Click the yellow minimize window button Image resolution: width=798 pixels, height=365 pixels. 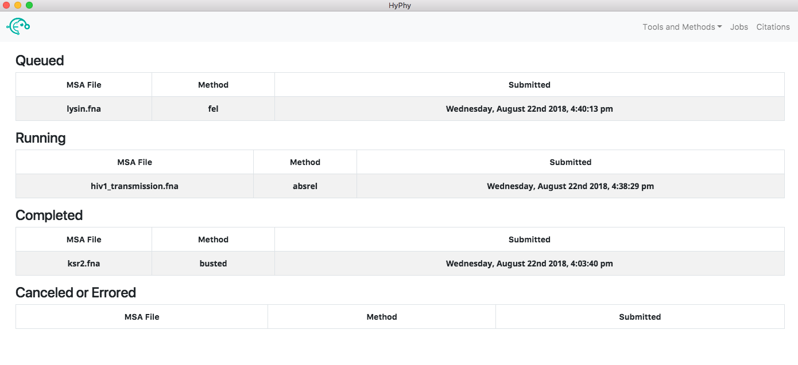click(18, 5)
